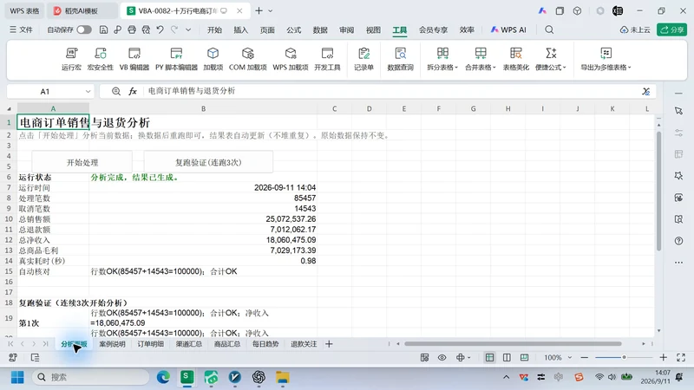Click the save icon in quick toolbar
This screenshot has height=390, width=694.
103,29
